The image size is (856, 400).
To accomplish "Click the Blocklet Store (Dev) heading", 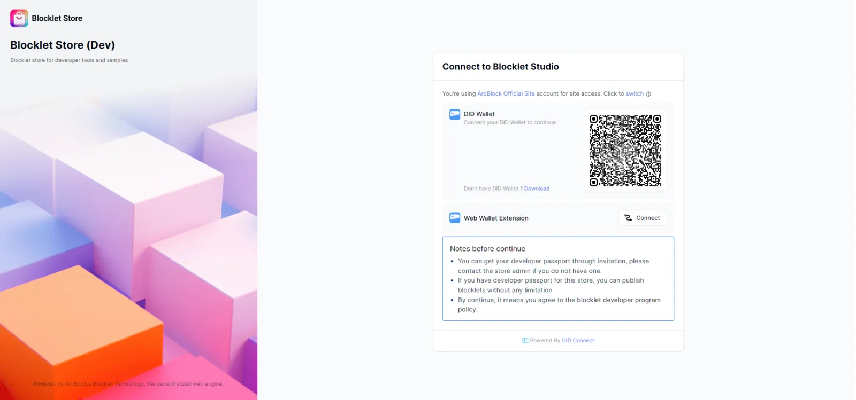I will (63, 45).
